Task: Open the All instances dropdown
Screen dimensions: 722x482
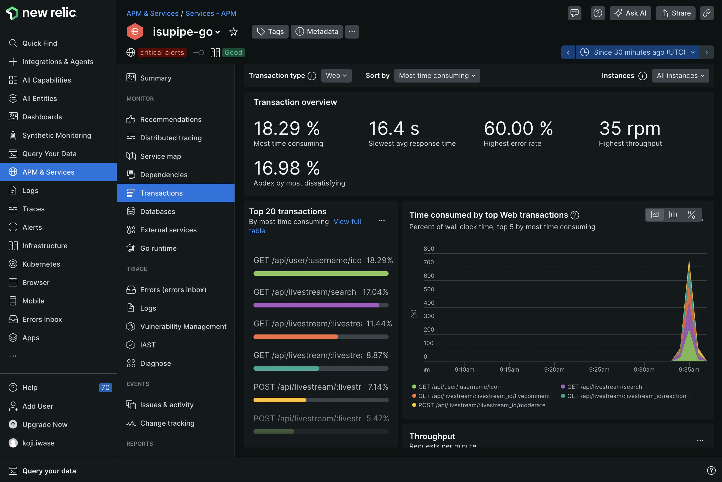Action: pyautogui.click(x=680, y=76)
